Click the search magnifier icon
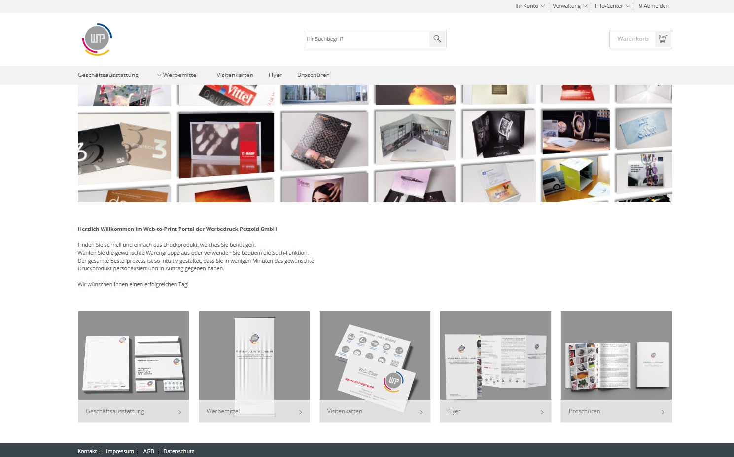Image resolution: width=734 pixels, height=457 pixels. click(437, 38)
